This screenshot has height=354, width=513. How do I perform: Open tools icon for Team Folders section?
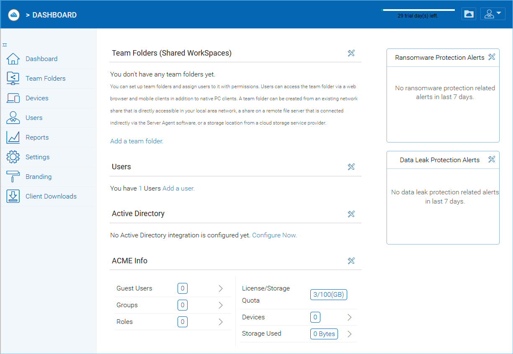click(351, 53)
